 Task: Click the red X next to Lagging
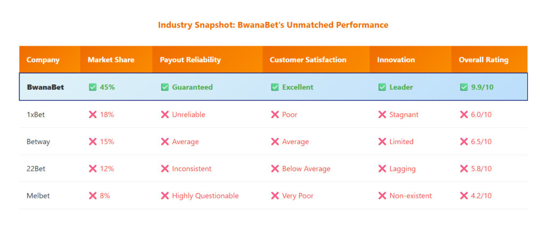382,169
